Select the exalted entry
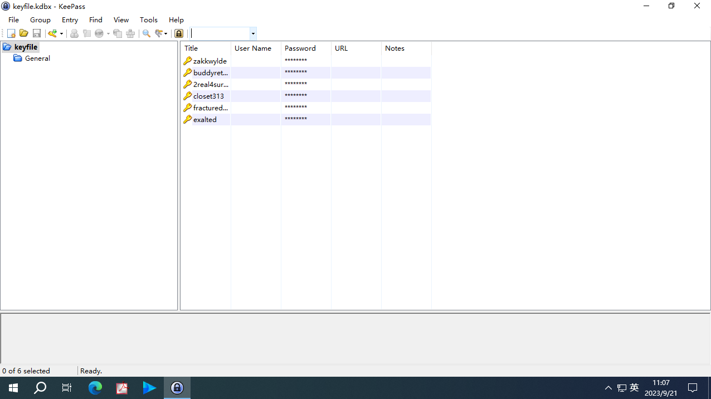711x399 pixels. (x=204, y=119)
